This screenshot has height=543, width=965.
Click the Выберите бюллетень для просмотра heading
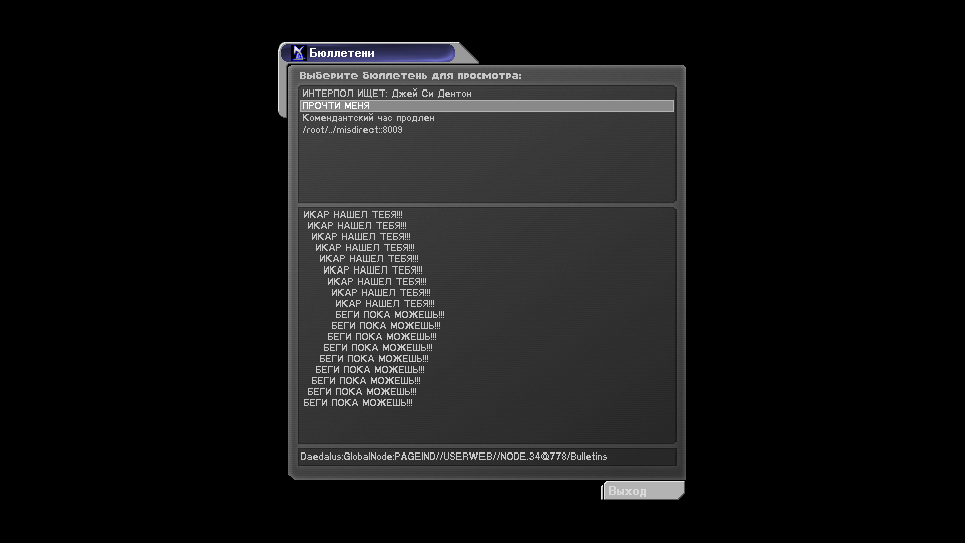click(410, 76)
